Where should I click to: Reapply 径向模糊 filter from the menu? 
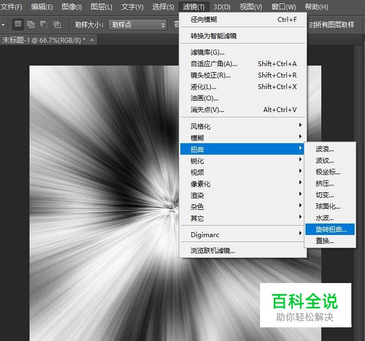tap(243, 20)
